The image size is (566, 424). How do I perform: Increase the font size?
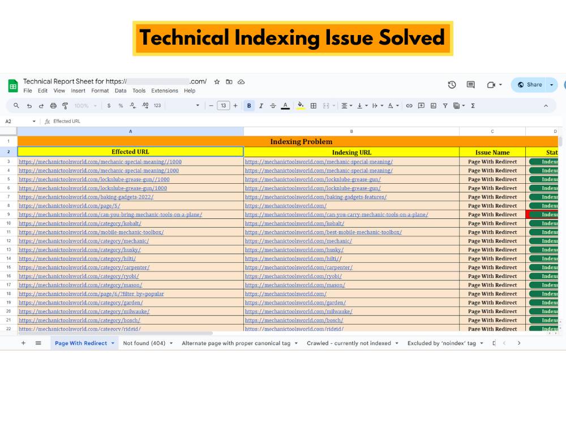235,106
